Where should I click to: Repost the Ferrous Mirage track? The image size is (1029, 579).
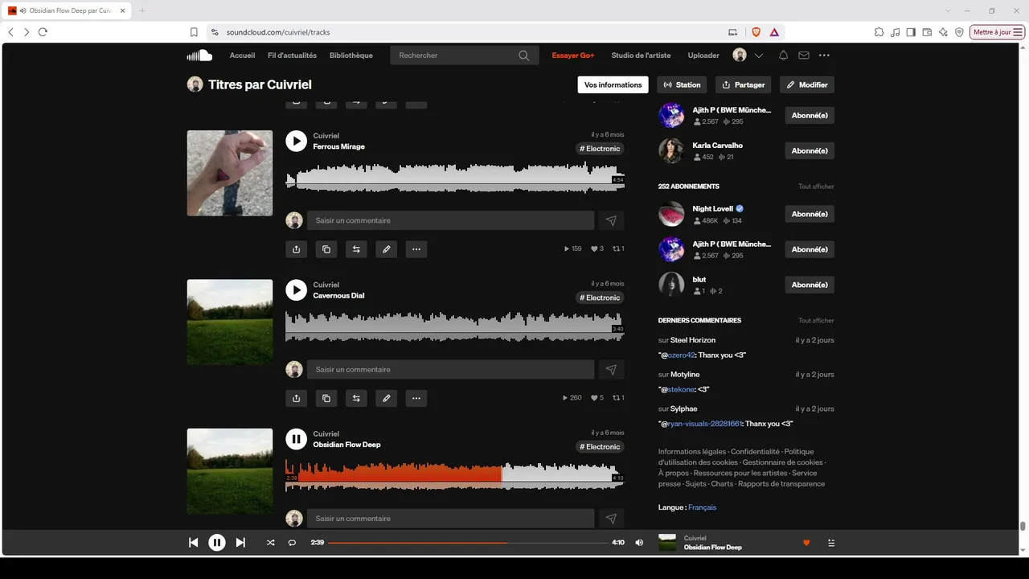point(356,249)
